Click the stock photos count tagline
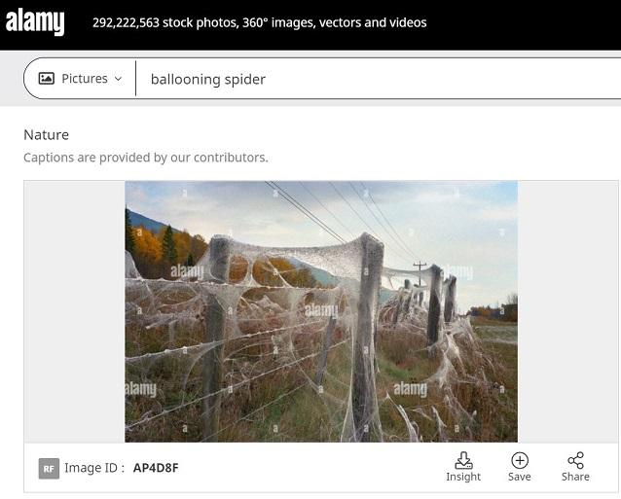 (x=260, y=22)
